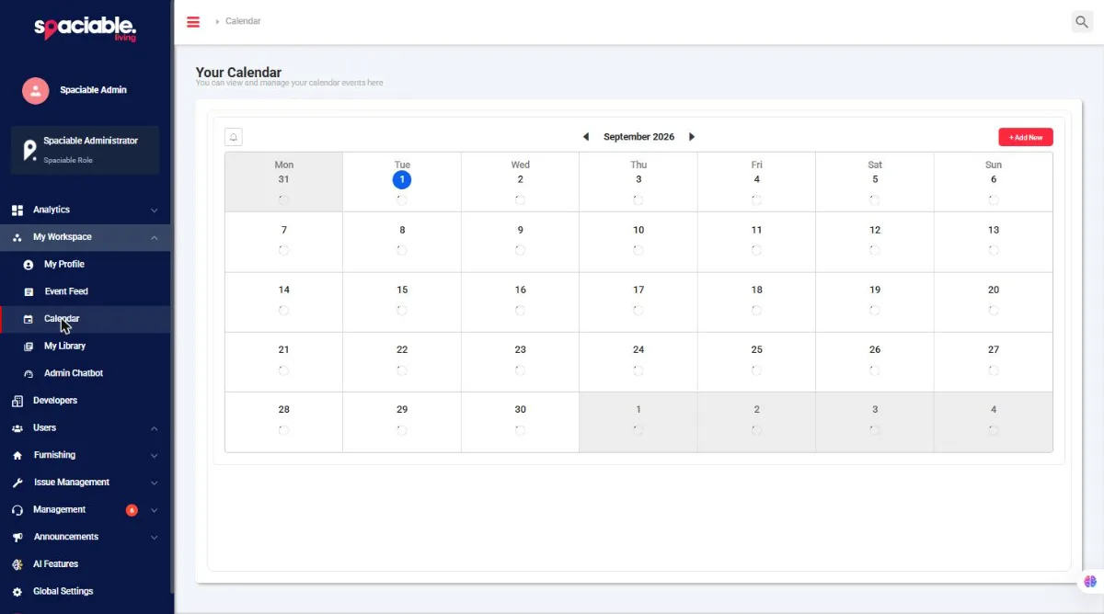Open the Spaciable Administrator role card
1104x614 pixels.
point(85,150)
